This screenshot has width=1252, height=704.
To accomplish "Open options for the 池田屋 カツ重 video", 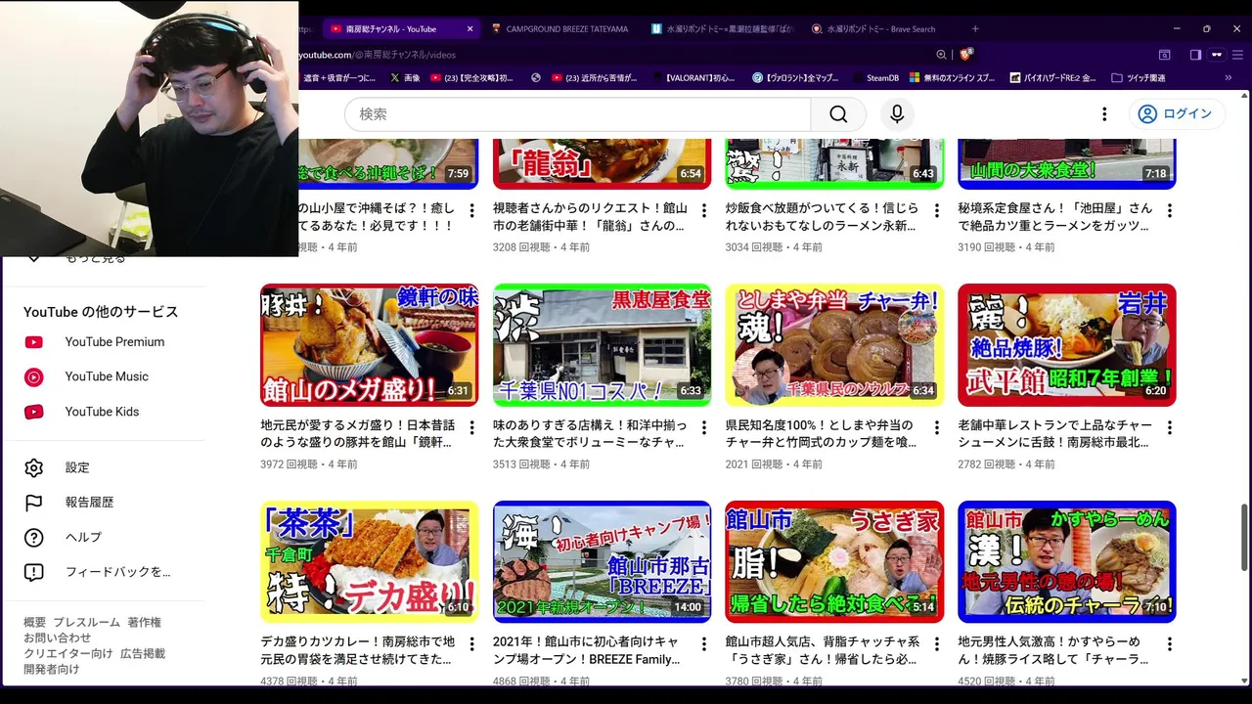I will click(x=1170, y=210).
